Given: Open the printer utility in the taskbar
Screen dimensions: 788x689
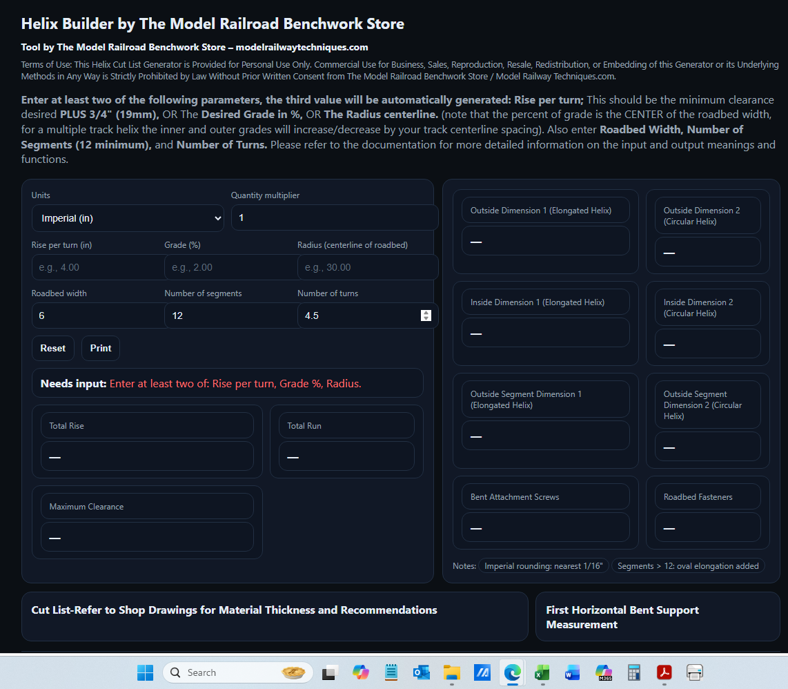Looking at the screenshot, I should [x=694, y=672].
